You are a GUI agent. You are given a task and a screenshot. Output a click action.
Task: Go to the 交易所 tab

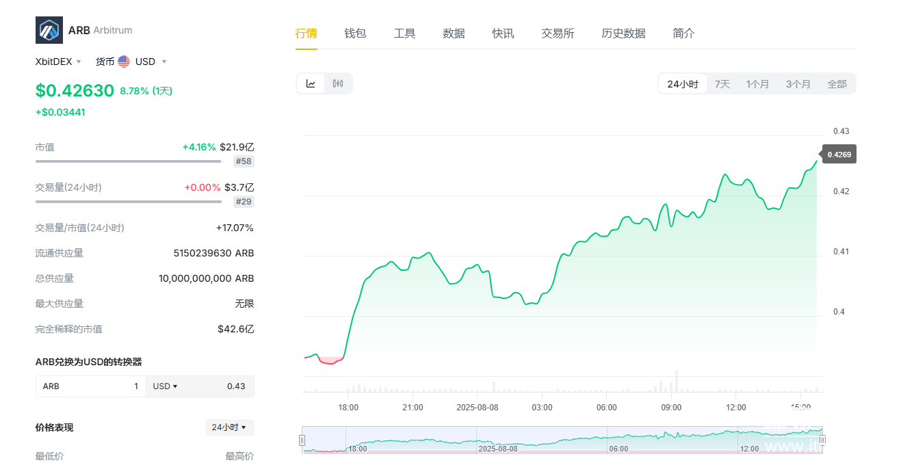click(558, 34)
